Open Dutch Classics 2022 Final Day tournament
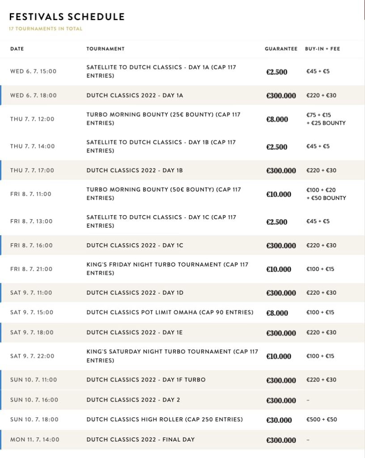The image size is (365, 458). coord(140,440)
